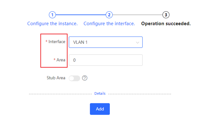Image resolution: width=201 pixels, height=123 pixels.
Task: Expand the Interface dropdown chevron arrow
Action: (x=138, y=43)
